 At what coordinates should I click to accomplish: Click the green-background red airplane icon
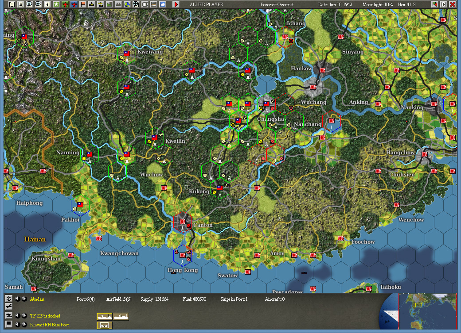[65, 4]
